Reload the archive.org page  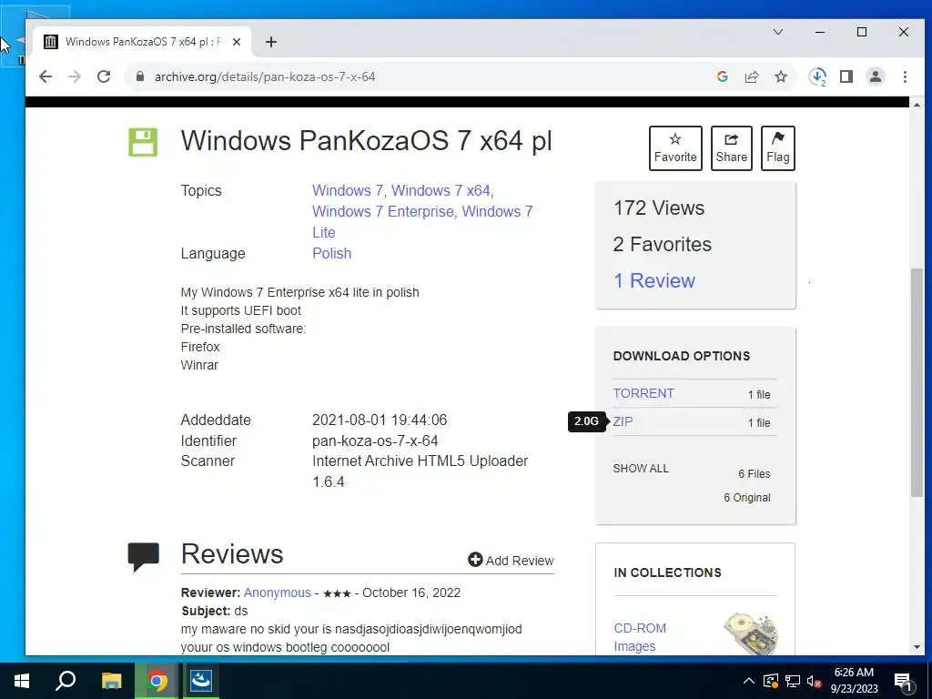(x=104, y=76)
